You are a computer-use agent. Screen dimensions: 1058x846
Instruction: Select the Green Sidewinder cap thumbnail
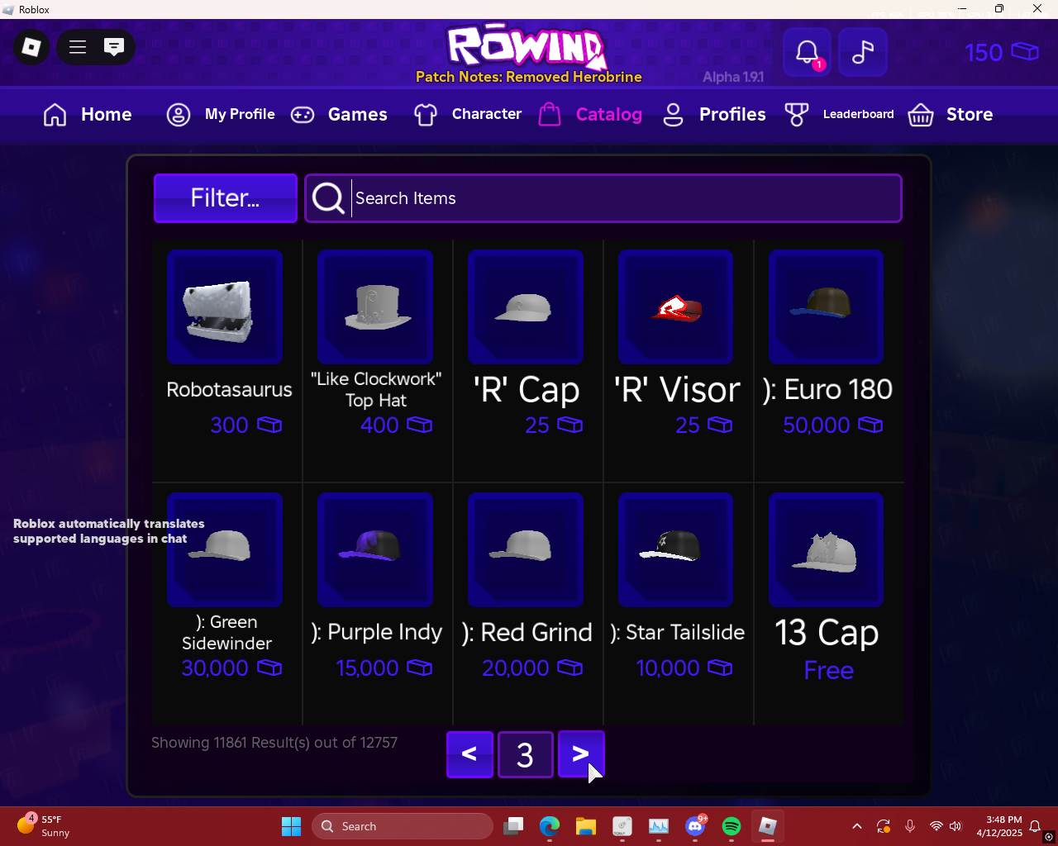(225, 550)
